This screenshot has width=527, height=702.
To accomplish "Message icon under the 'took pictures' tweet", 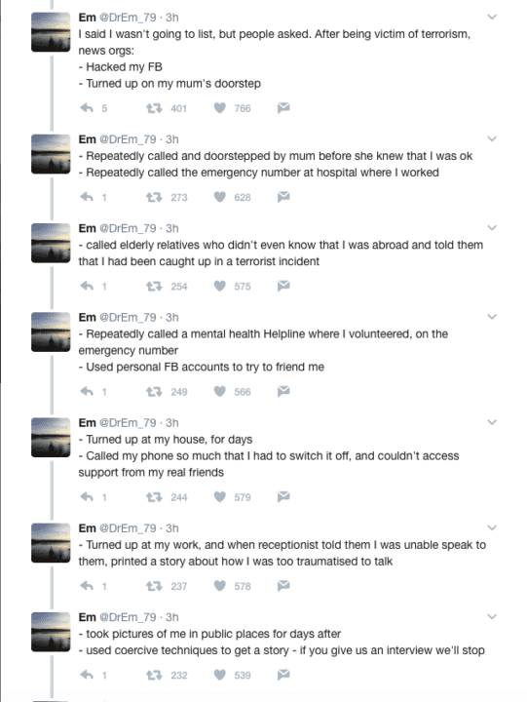I will (x=283, y=675).
